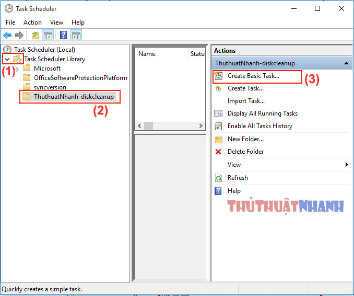
Task: Click the syncversion folder icon
Action: [x=27, y=87]
